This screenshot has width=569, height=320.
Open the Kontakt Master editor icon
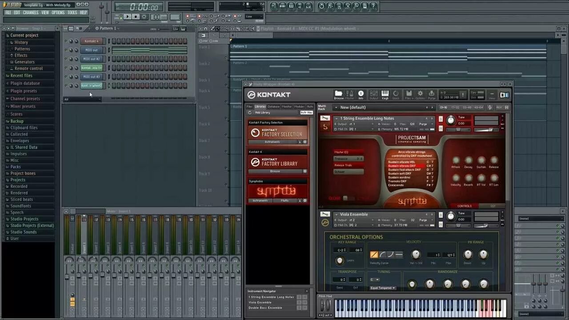350,94
